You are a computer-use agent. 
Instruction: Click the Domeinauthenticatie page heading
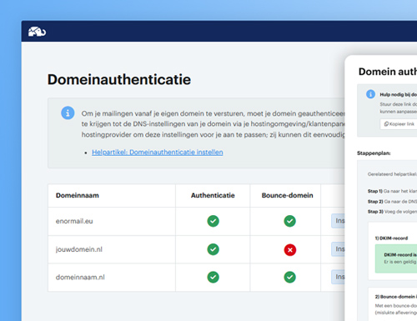(x=119, y=79)
